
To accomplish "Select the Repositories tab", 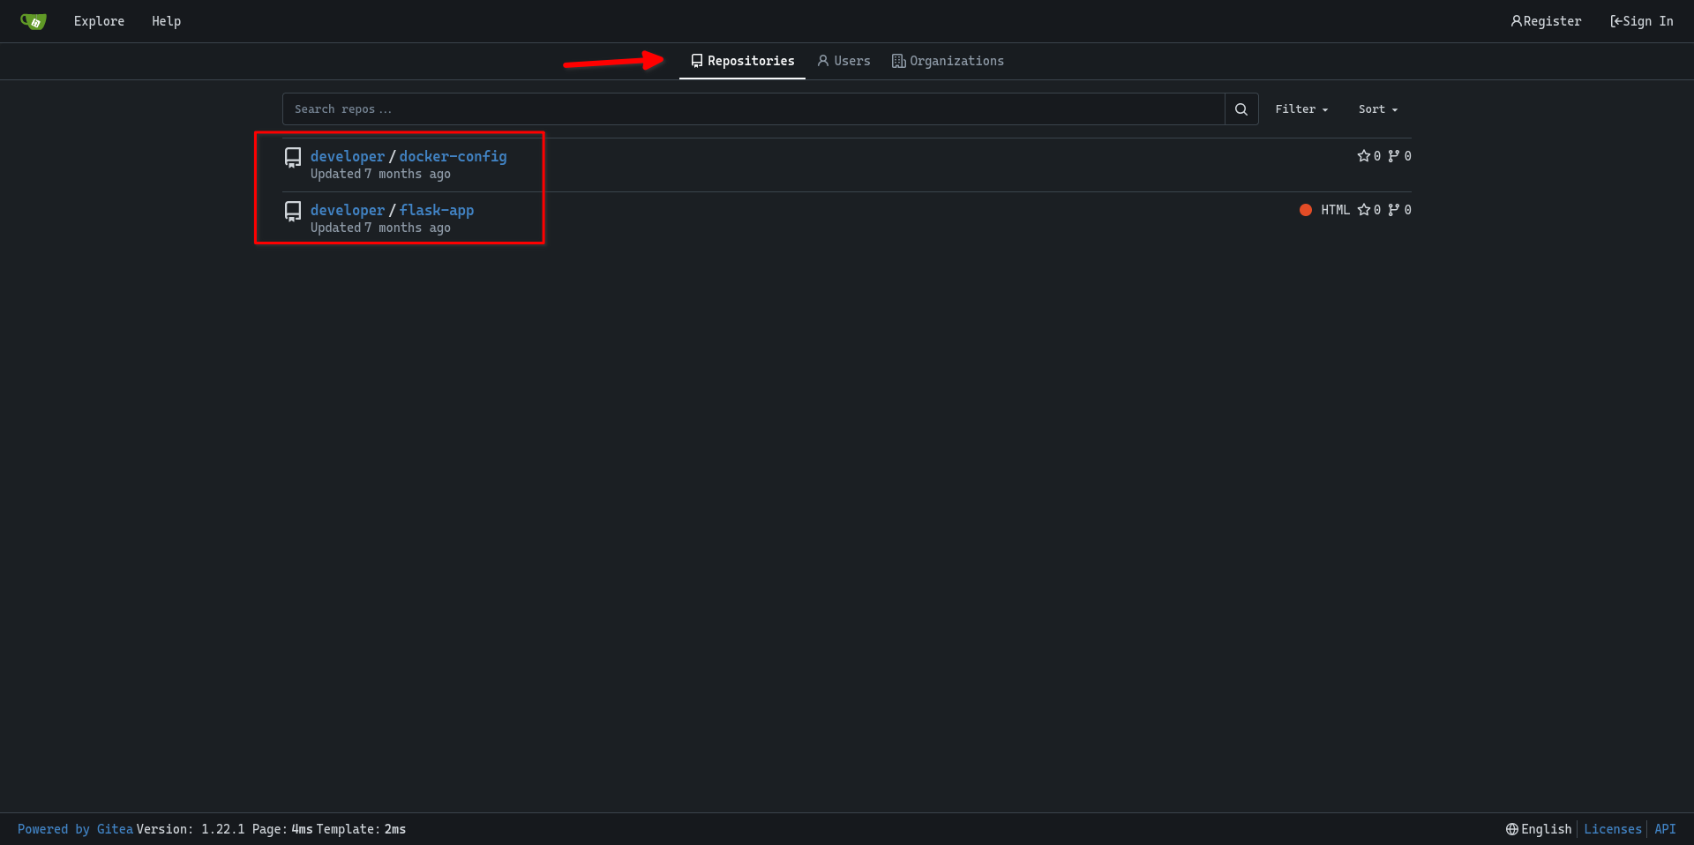I will pyautogui.click(x=742, y=61).
